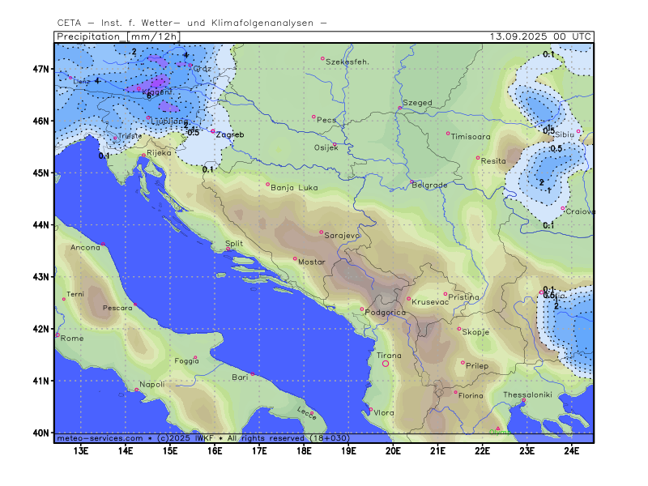
Task: Click the CETA institute header text
Action: [x=192, y=23]
